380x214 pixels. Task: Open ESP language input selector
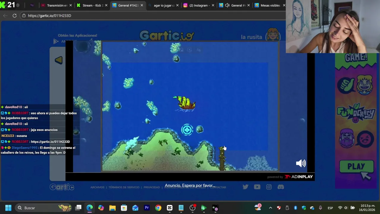(x=330, y=208)
